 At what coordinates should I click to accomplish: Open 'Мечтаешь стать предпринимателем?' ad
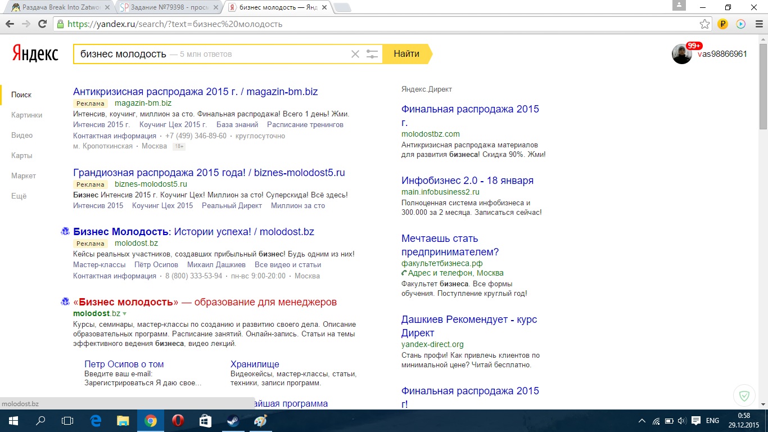(x=450, y=245)
